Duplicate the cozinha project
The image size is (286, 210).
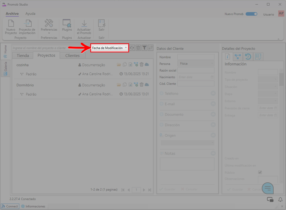125,65
